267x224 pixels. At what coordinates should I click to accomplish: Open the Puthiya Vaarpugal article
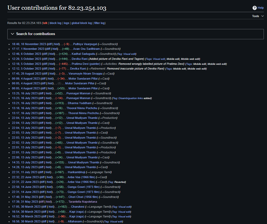pyautogui.click(x=85, y=44)
